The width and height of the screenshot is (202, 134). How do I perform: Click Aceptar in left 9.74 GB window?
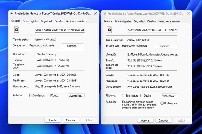click(x=53, y=120)
